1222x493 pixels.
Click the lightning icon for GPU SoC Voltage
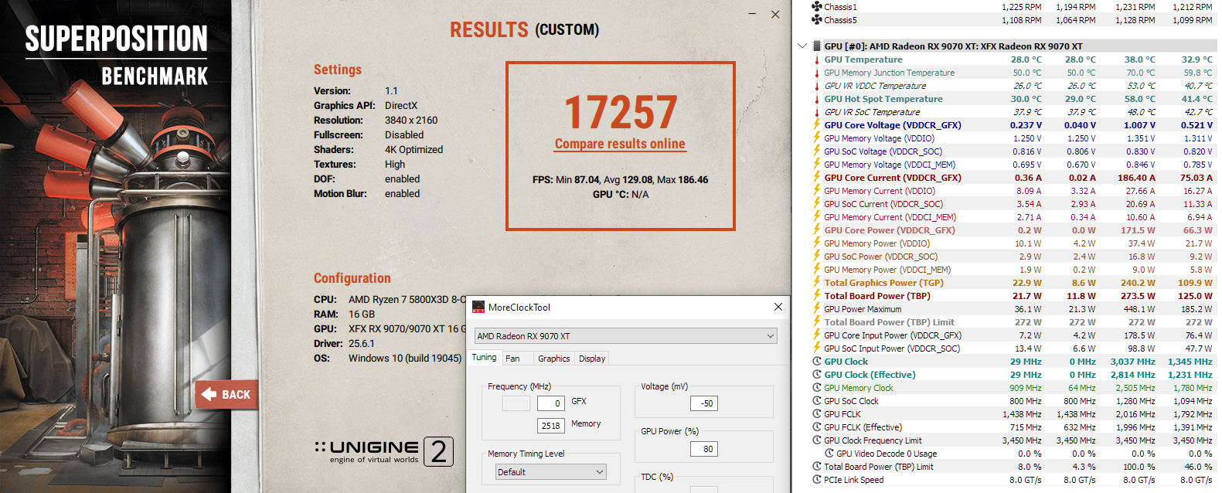pos(817,151)
